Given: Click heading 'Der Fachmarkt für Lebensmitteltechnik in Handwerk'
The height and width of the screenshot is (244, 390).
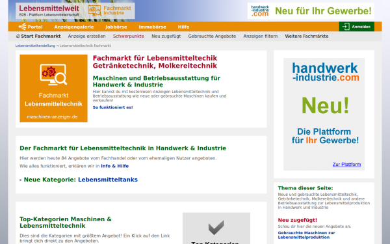Looking at the screenshot, I should point(123,148).
